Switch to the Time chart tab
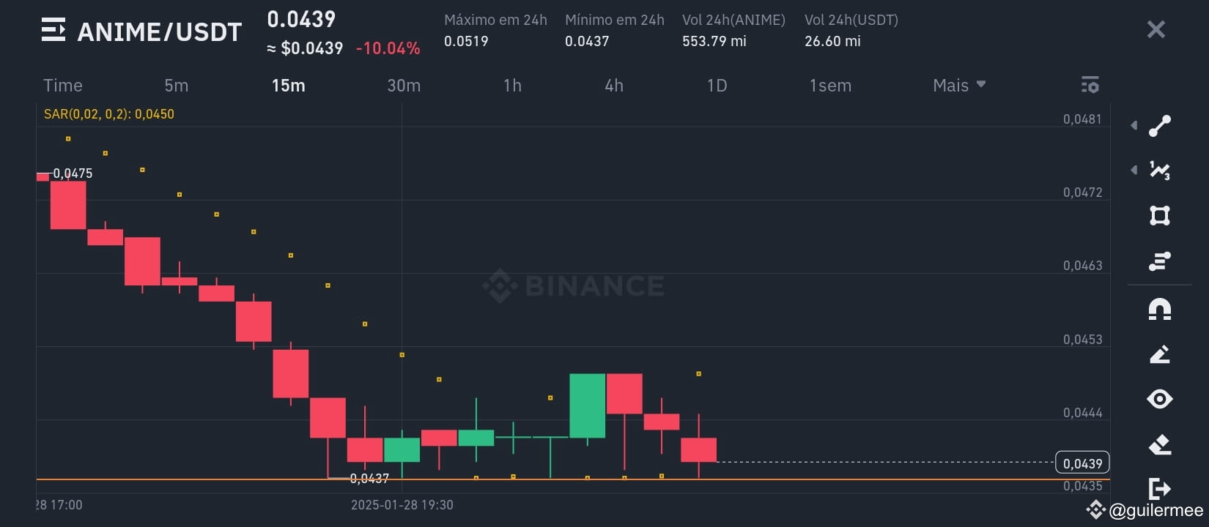This screenshot has width=1209, height=527. (63, 85)
